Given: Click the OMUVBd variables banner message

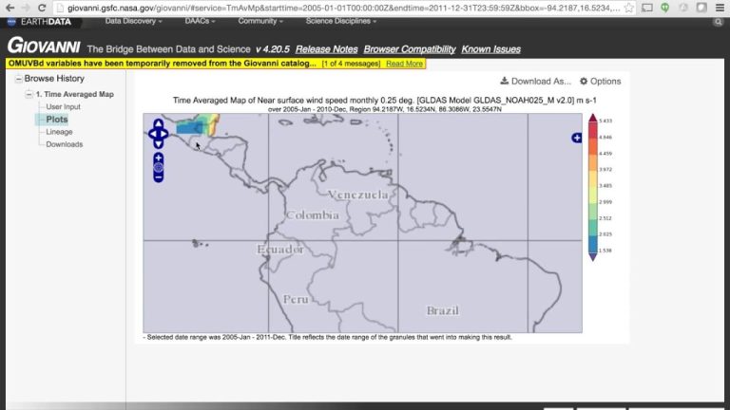Looking at the screenshot, I should tap(162, 64).
